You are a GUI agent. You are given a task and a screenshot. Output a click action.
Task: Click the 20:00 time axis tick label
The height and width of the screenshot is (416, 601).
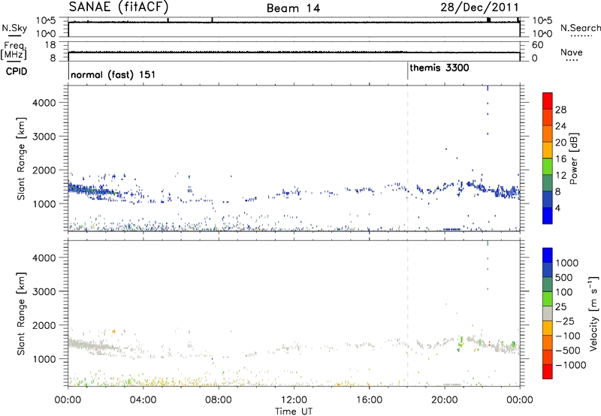pos(445,400)
